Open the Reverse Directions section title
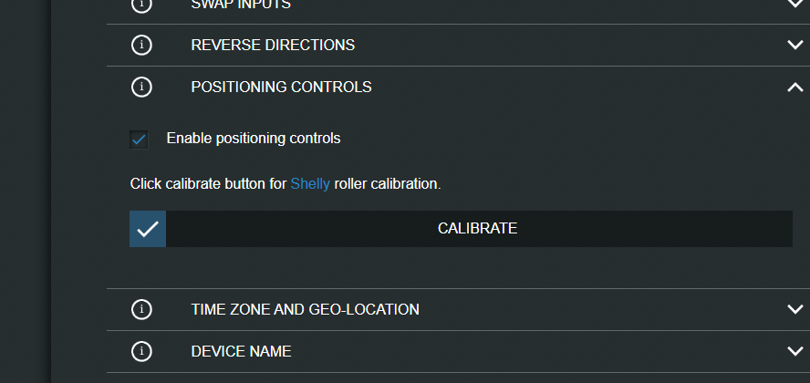The height and width of the screenshot is (383, 810). [x=273, y=45]
